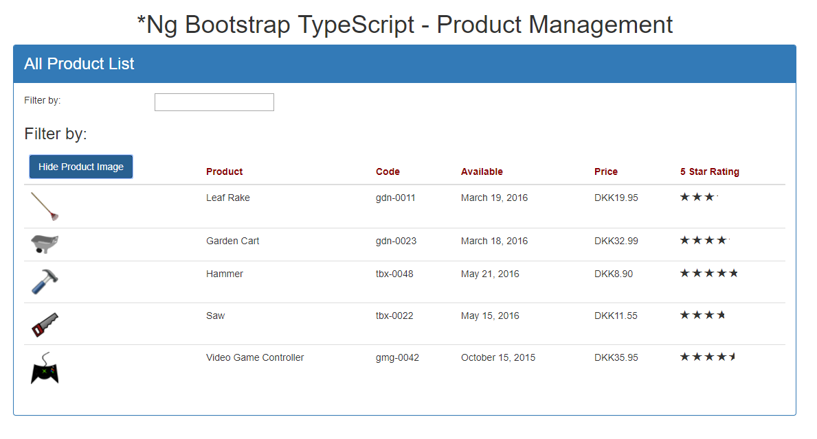The image size is (817, 439).
Task: Click product code gdn-0011
Action: point(396,198)
